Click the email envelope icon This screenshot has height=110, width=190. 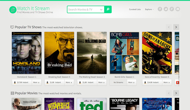tap(178, 9)
